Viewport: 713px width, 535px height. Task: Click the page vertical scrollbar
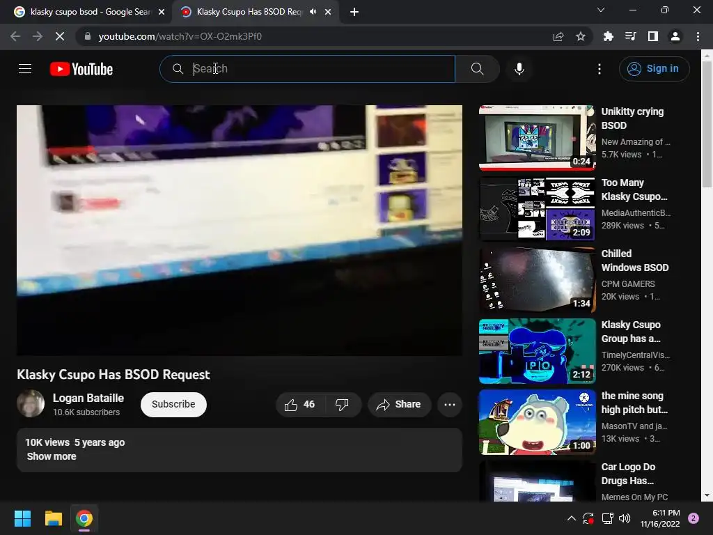[707, 123]
